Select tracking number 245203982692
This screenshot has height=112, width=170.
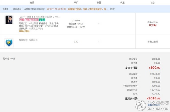[x=37, y=9]
